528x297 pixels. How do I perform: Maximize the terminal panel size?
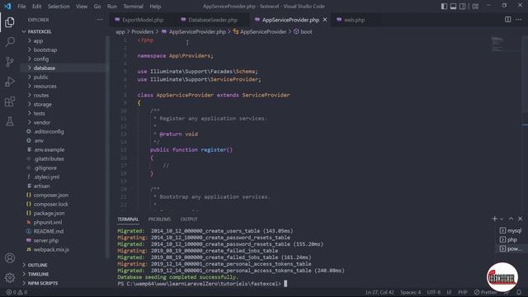tap(511, 219)
